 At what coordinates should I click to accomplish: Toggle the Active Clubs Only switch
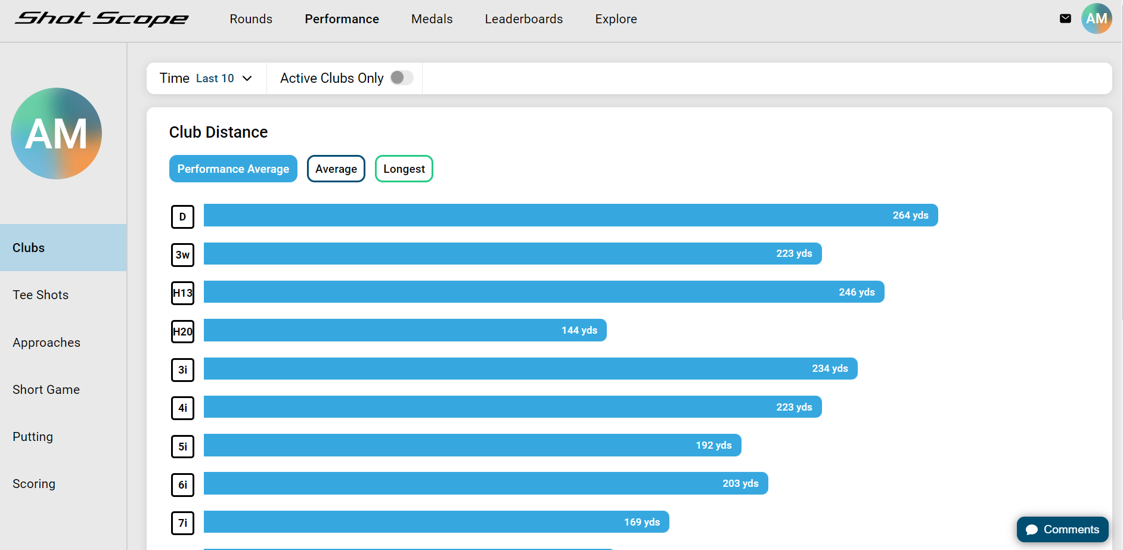point(401,78)
